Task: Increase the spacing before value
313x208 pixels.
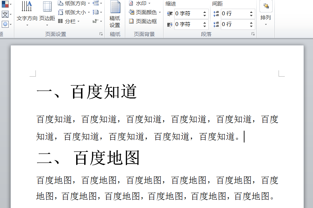Action: (251, 12)
